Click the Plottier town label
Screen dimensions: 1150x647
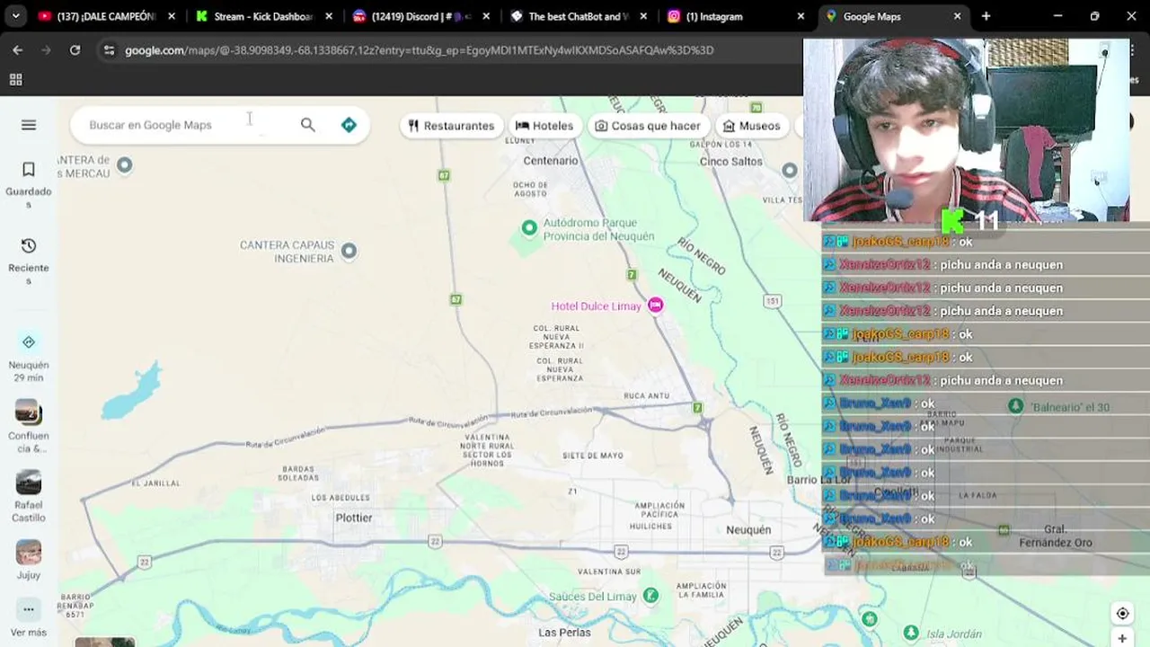(x=354, y=518)
